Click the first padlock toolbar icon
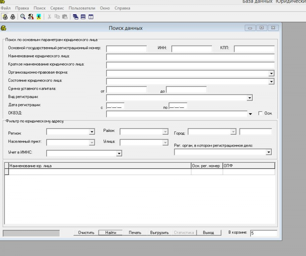 point(5,17)
